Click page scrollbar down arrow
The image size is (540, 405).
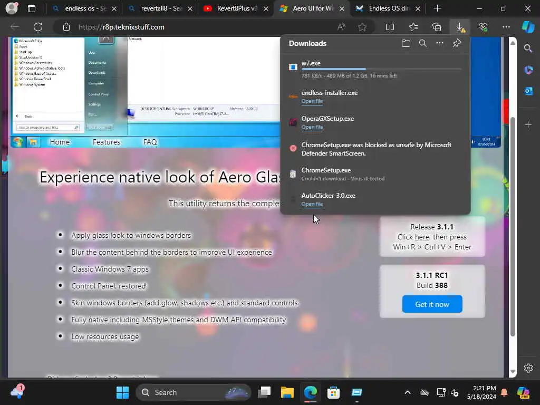click(513, 371)
